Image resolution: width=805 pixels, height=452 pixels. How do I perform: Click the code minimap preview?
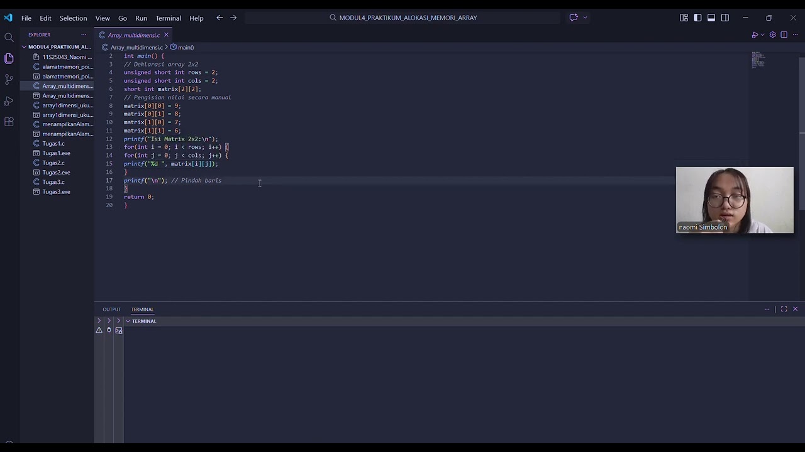click(x=758, y=60)
